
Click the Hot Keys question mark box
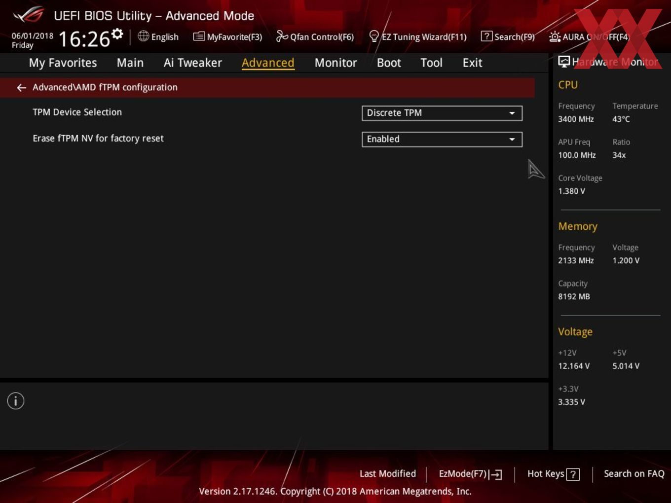click(573, 474)
